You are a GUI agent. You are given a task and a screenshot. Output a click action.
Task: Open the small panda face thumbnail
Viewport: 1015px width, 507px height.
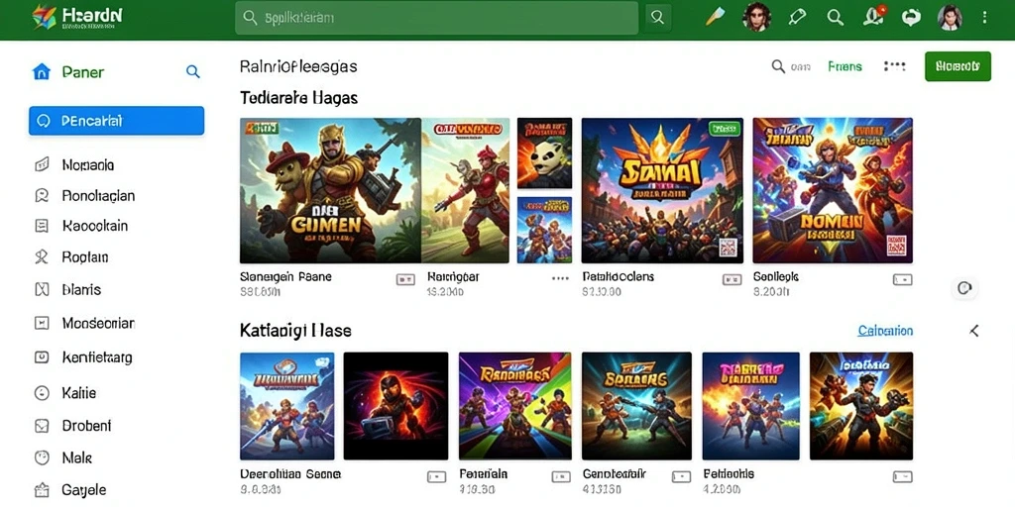[x=544, y=153]
